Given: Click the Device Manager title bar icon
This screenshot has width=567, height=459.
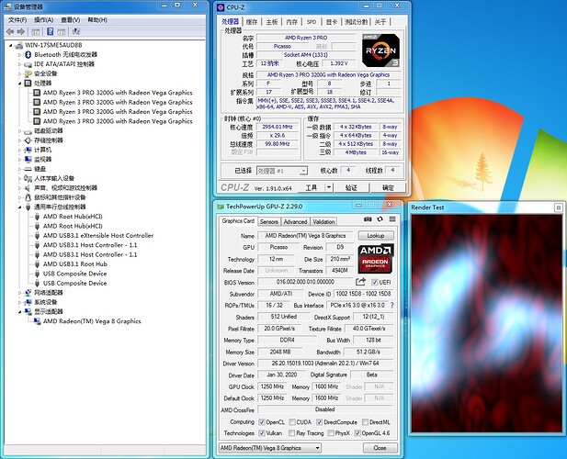Looking at the screenshot, I should 7,7.
